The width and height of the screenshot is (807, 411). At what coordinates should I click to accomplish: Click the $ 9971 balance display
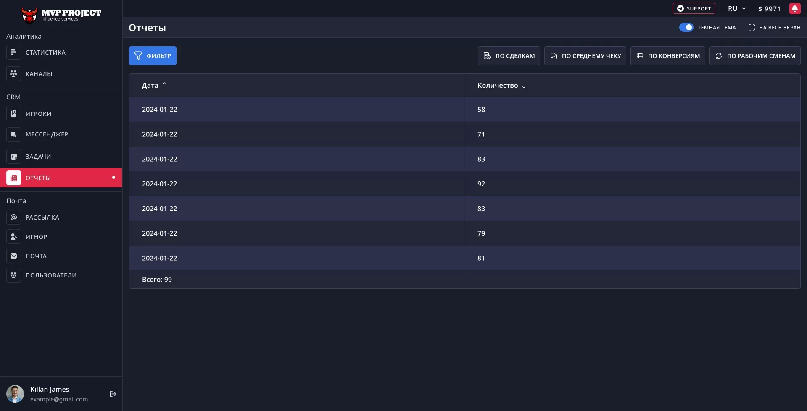[x=769, y=8]
